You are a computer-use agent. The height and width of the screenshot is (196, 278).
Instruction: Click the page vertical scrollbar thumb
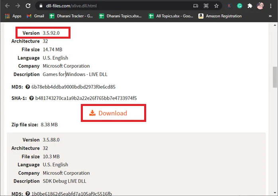pyautogui.click(x=275, y=77)
